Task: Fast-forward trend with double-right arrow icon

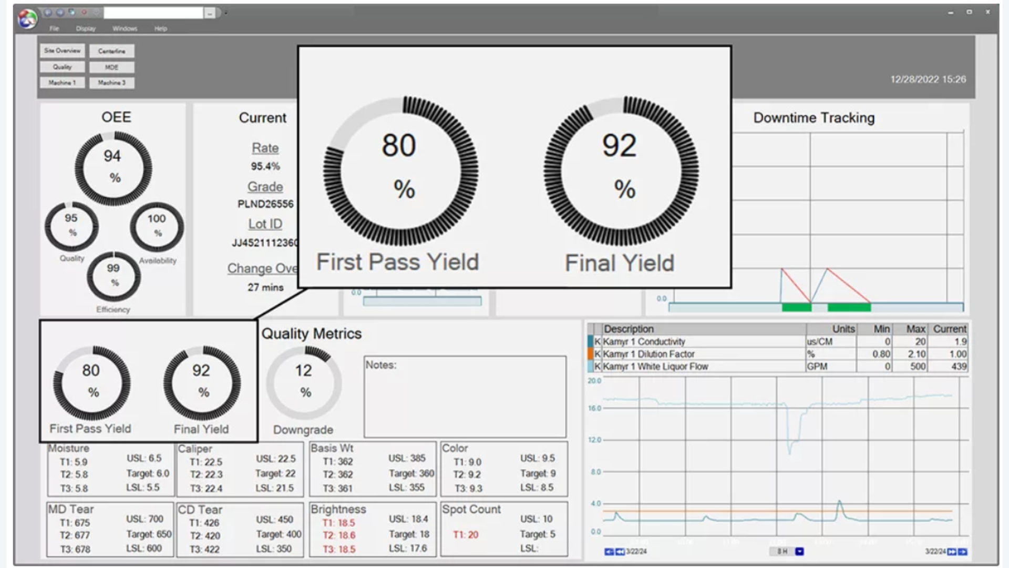Action: (952, 552)
